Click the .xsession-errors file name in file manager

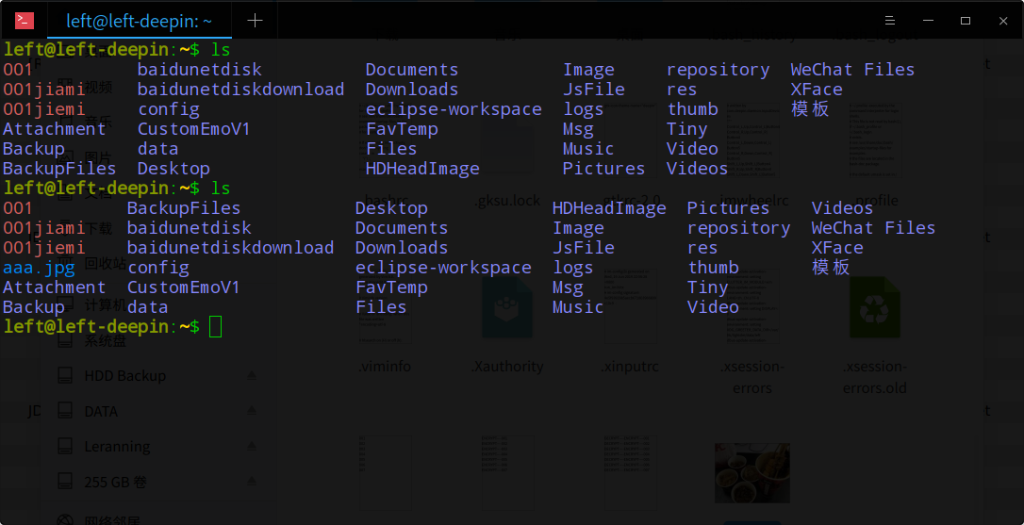(752, 377)
